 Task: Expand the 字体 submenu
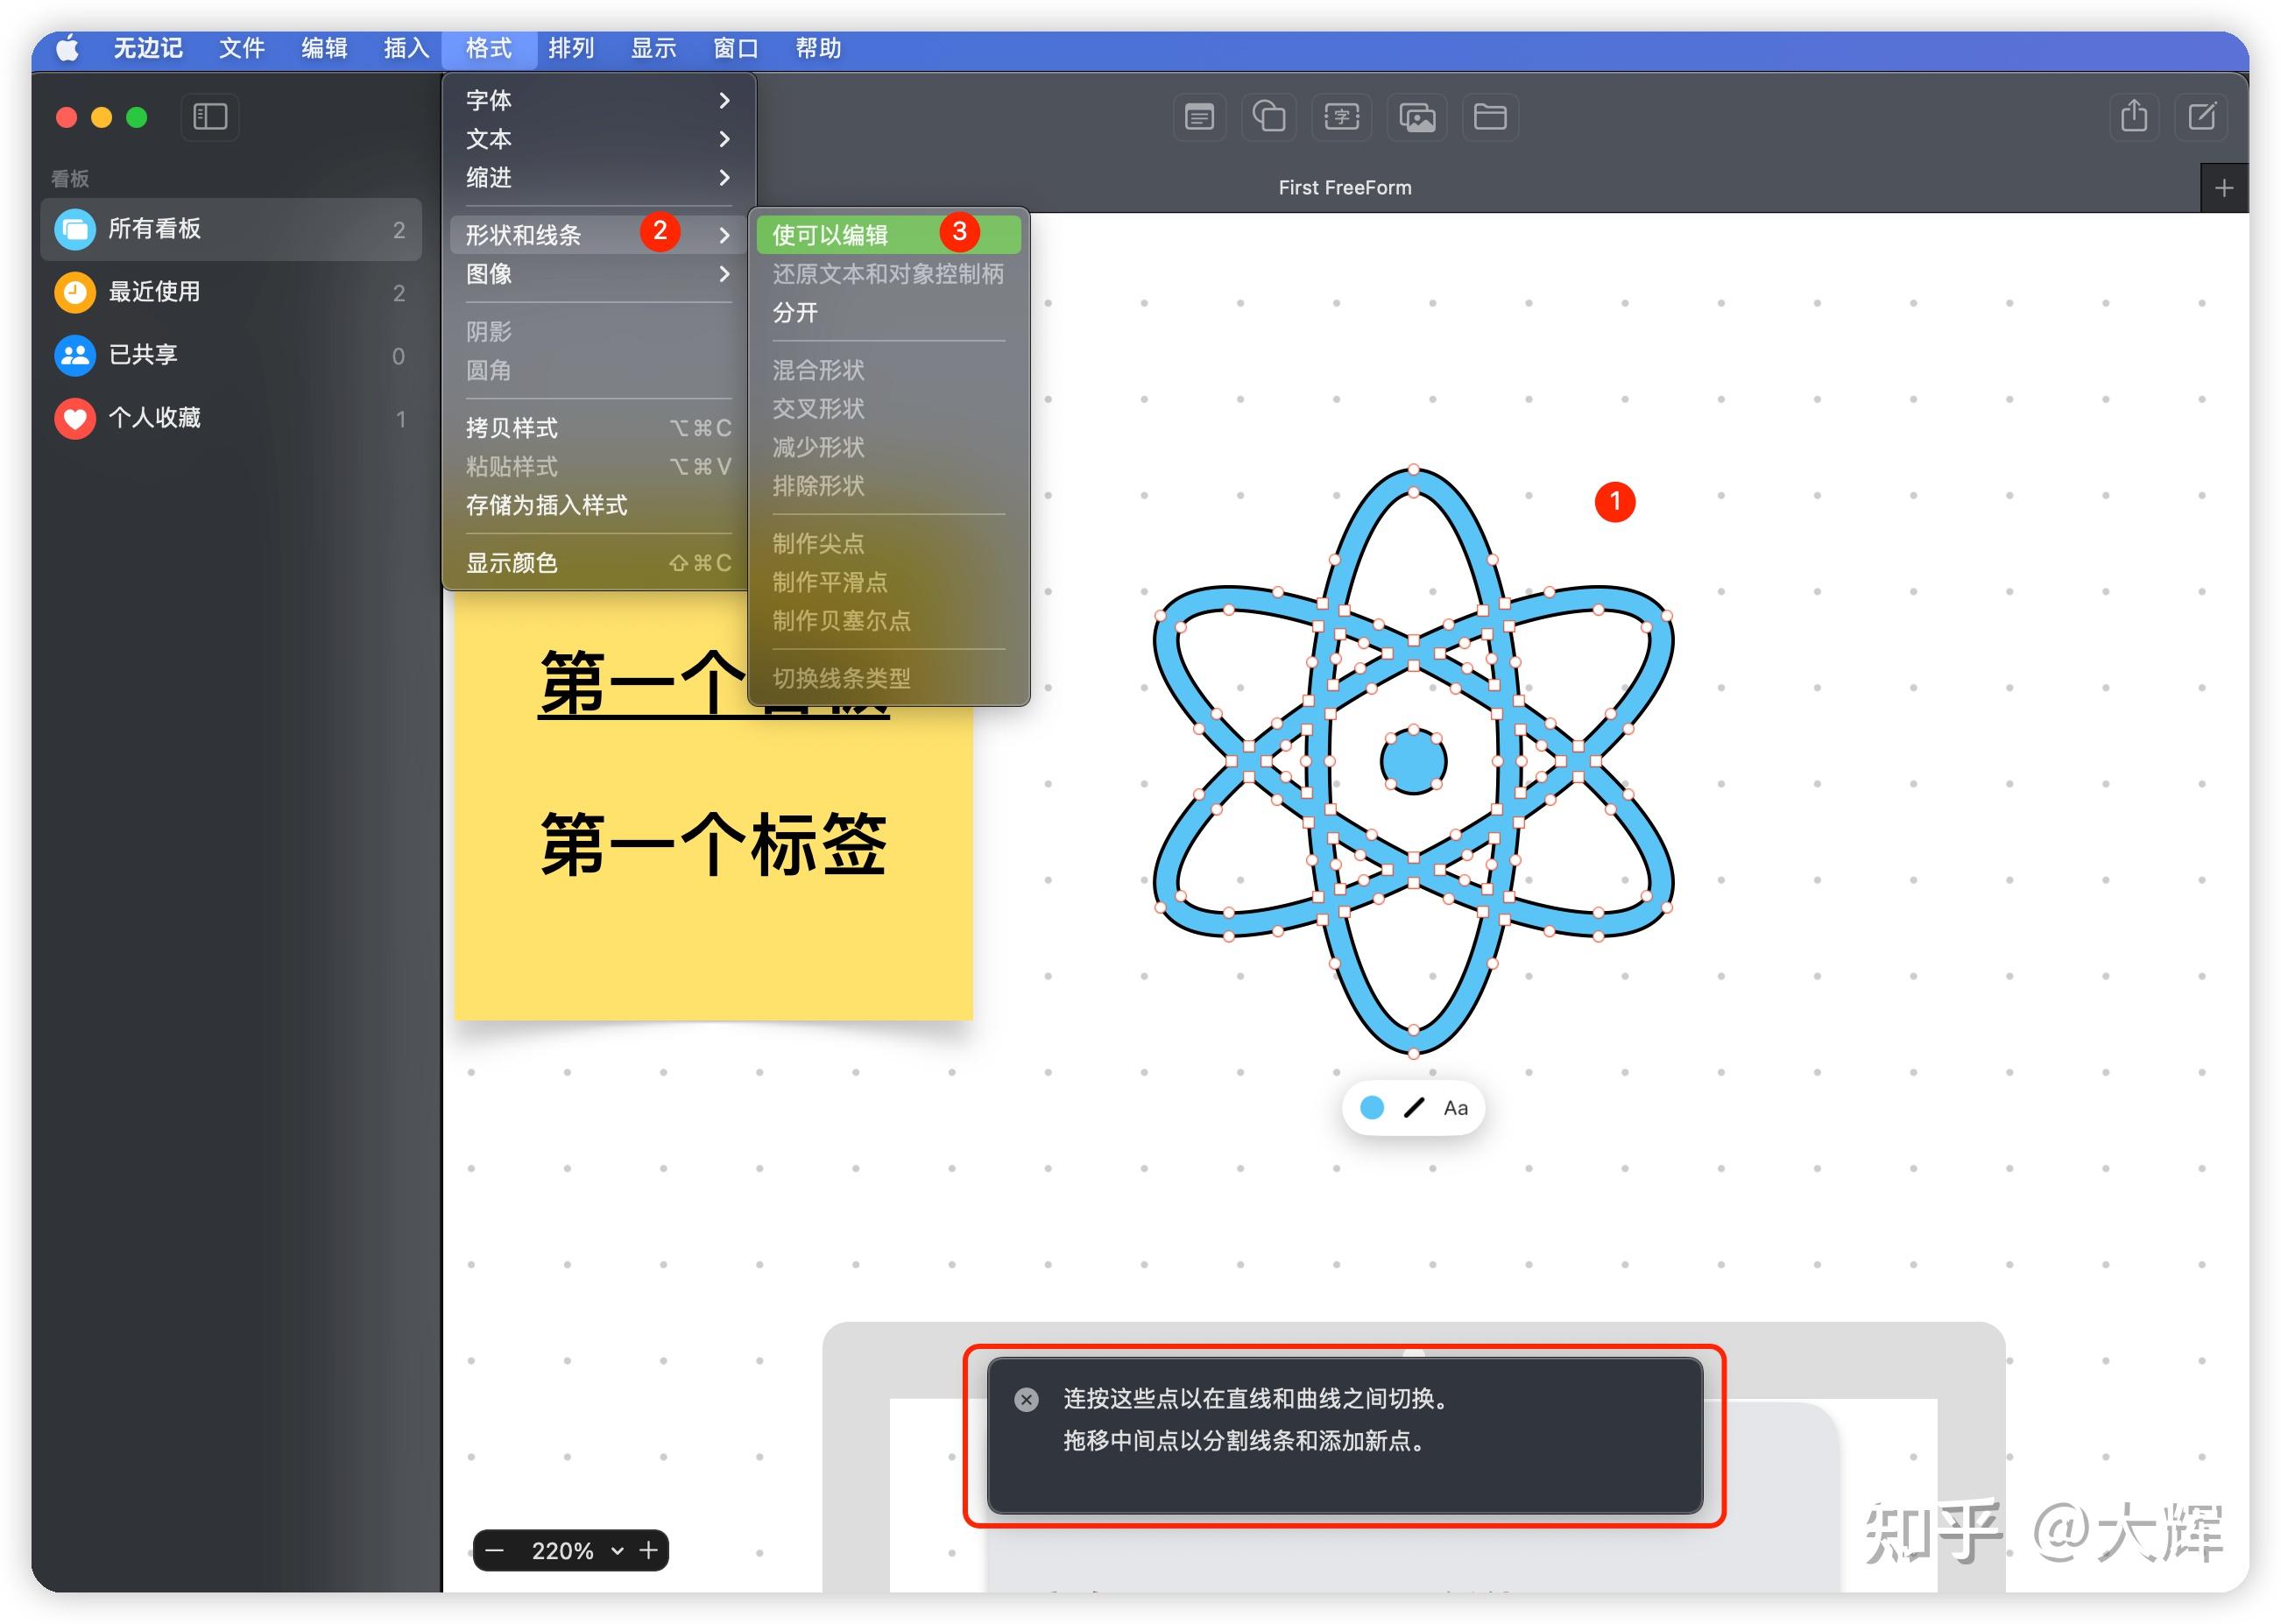coord(597,100)
